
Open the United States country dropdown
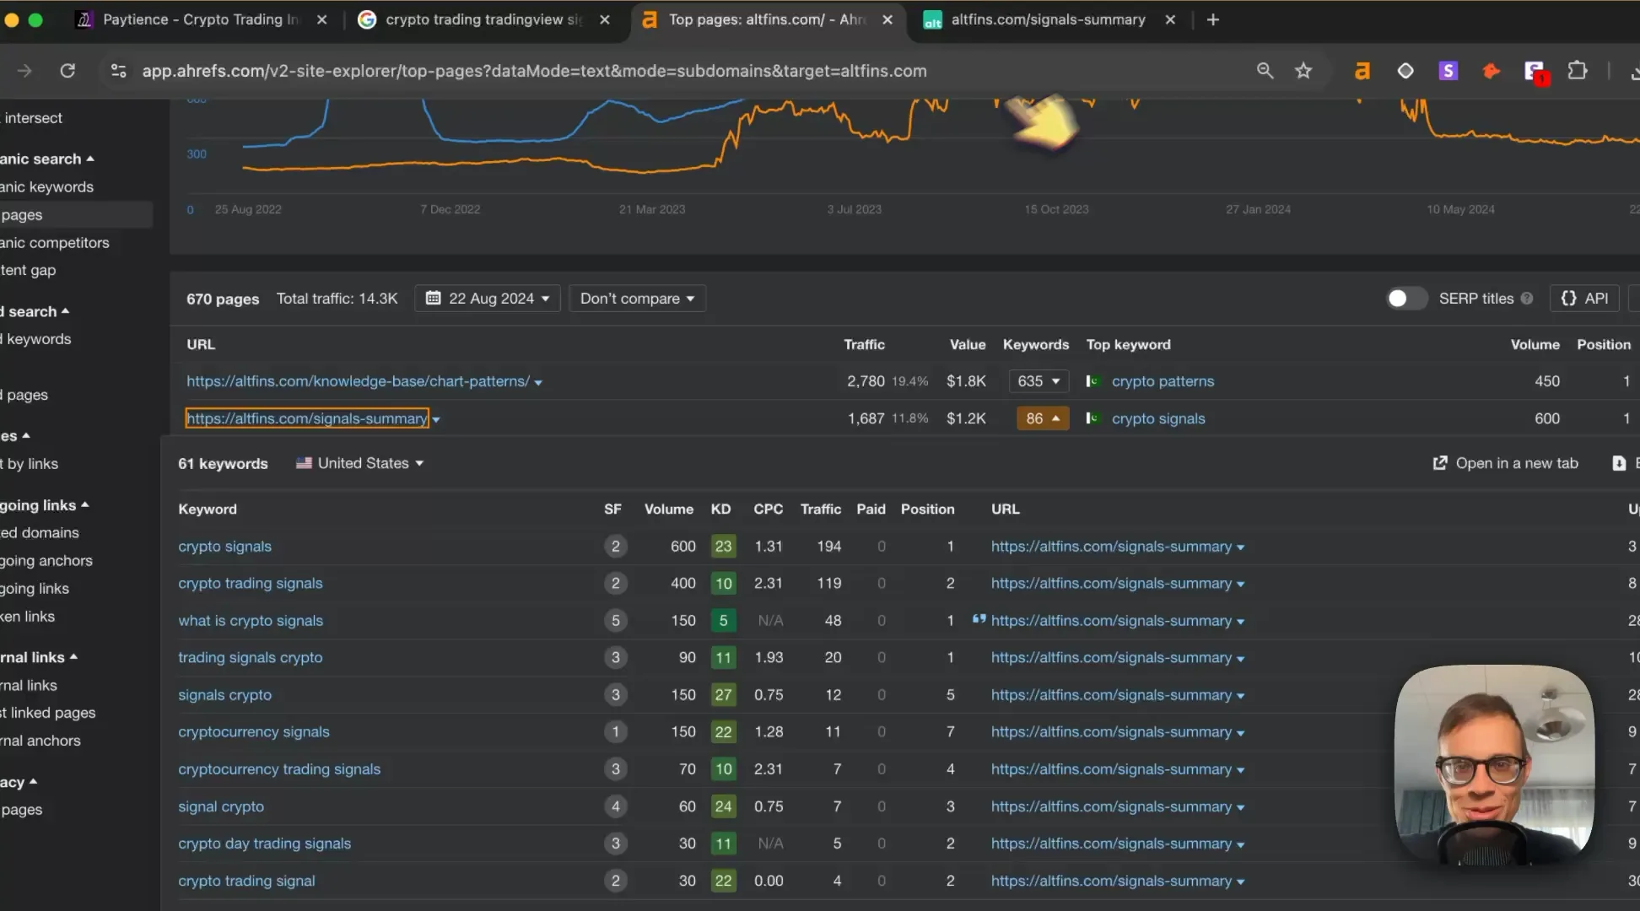(x=360, y=463)
